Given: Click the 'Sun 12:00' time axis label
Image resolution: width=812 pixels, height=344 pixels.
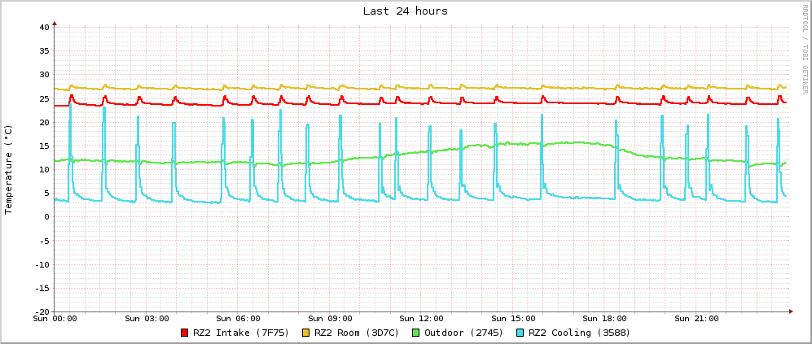Looking at the screenshot, I should coord(422,319).
